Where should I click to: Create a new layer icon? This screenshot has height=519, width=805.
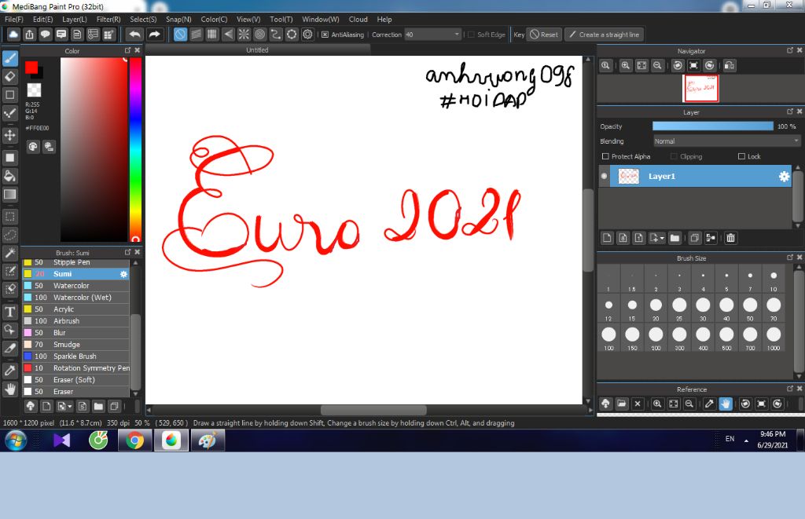point(607,238)
